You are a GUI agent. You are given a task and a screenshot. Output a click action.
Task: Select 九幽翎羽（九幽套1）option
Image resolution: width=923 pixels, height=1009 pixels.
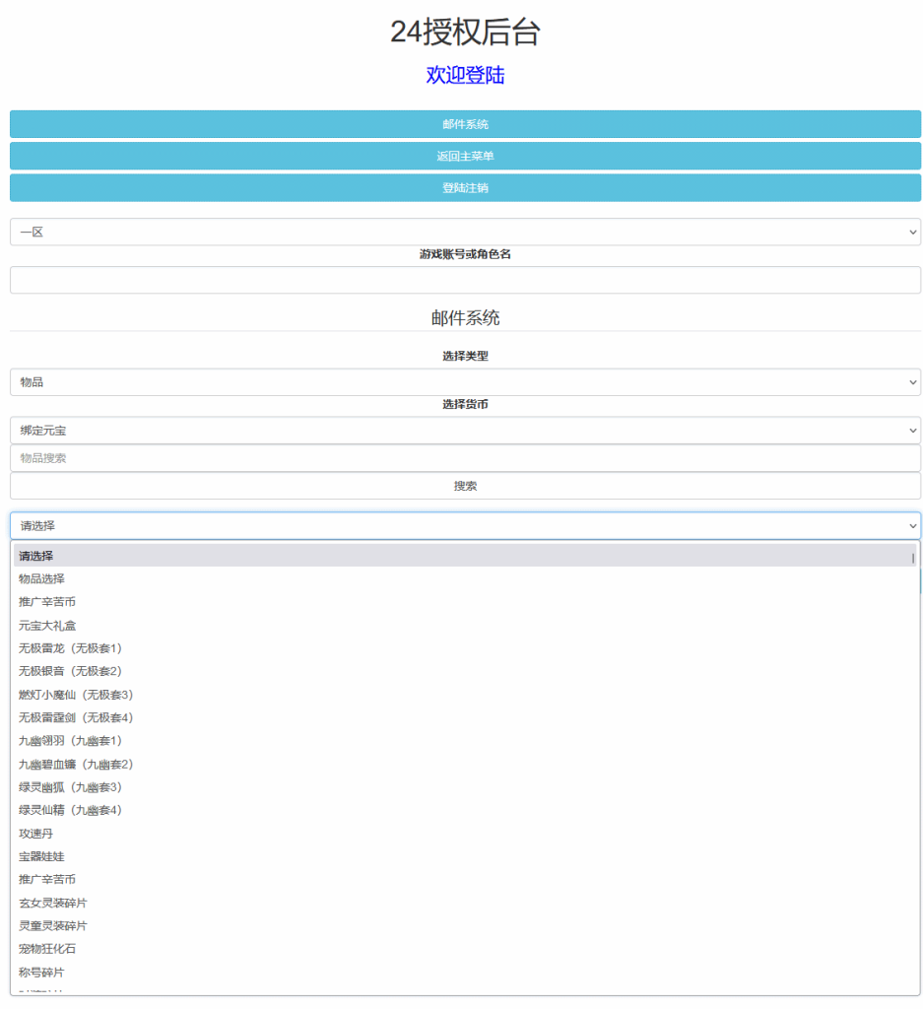70,741
